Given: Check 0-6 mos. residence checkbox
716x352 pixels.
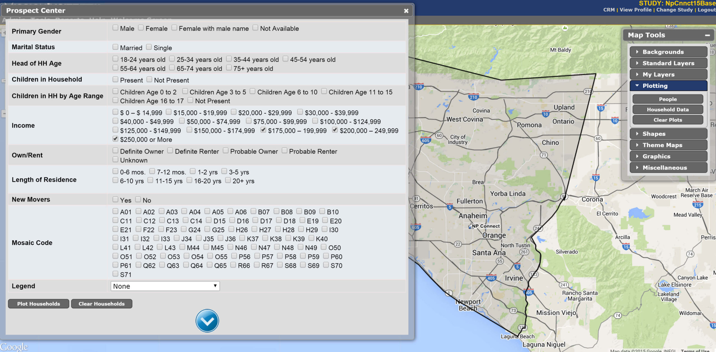Looking at the screenshot, I should pyautogui.click(x=115, y=171).
